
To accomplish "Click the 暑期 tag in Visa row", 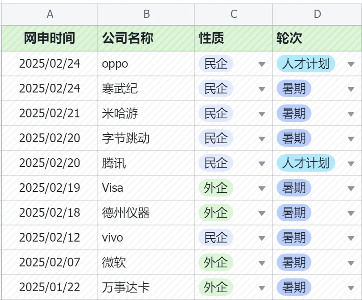I will pyautogui.click(x=294, y=188).
